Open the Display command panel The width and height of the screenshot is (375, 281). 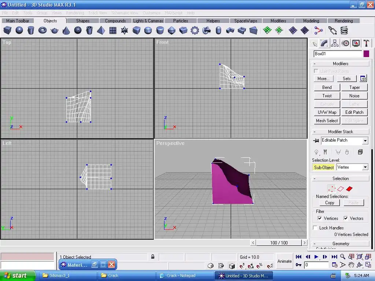click(356, 43)
